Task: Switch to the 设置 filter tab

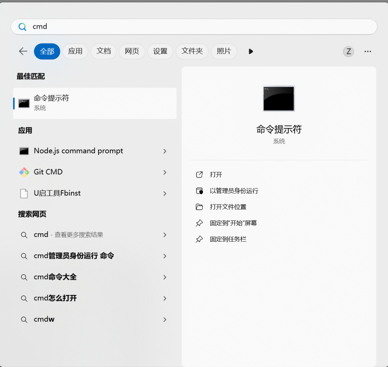Action: point(160,51)
